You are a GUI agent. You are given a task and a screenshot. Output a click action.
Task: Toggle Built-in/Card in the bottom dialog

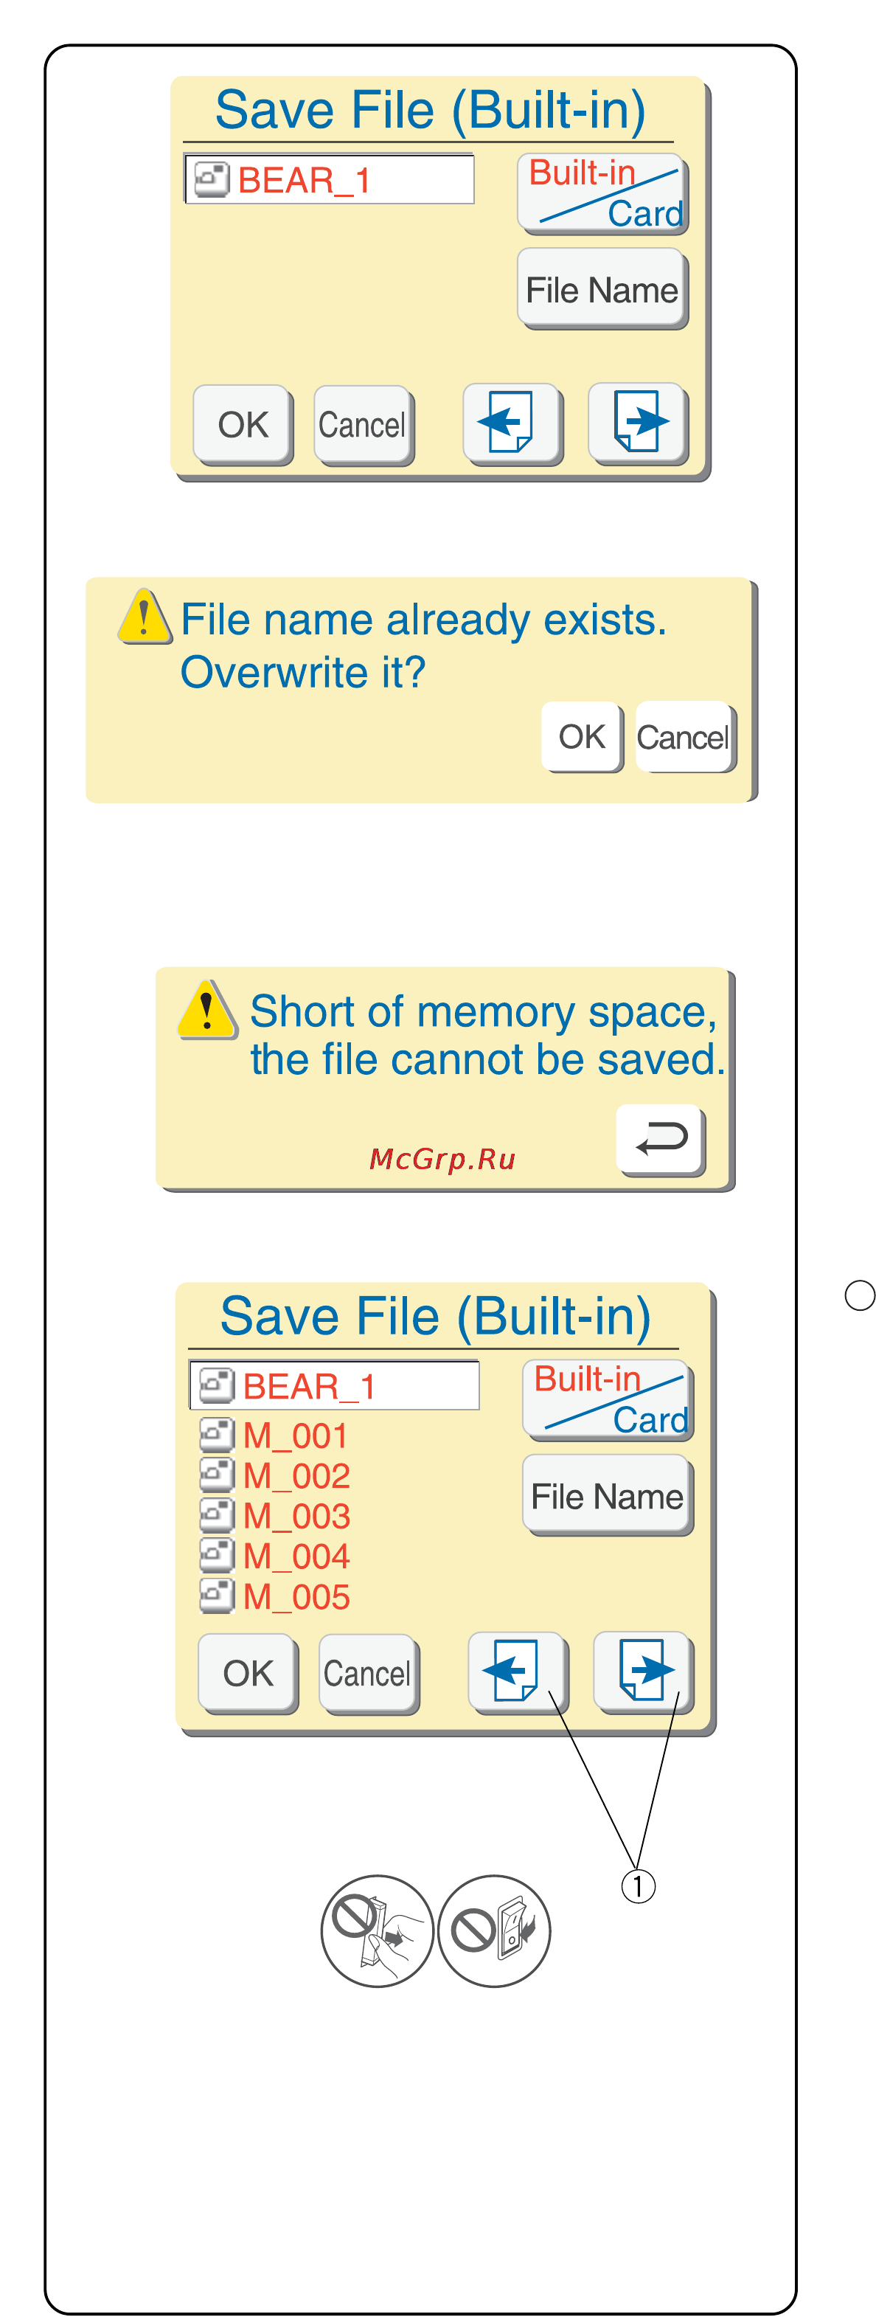607,1399
